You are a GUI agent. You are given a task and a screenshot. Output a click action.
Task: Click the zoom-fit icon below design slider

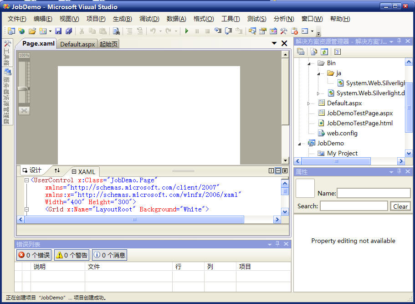point(24,110)
